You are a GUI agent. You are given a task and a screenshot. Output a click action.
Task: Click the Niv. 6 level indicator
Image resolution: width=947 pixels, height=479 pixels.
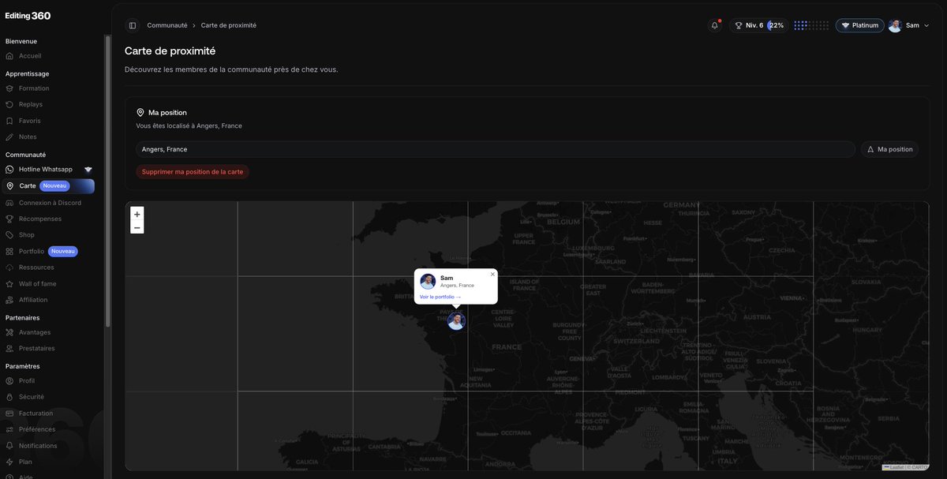(x=749, y=25)
